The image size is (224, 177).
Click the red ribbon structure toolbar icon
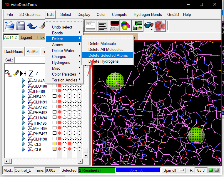(160, 26)
